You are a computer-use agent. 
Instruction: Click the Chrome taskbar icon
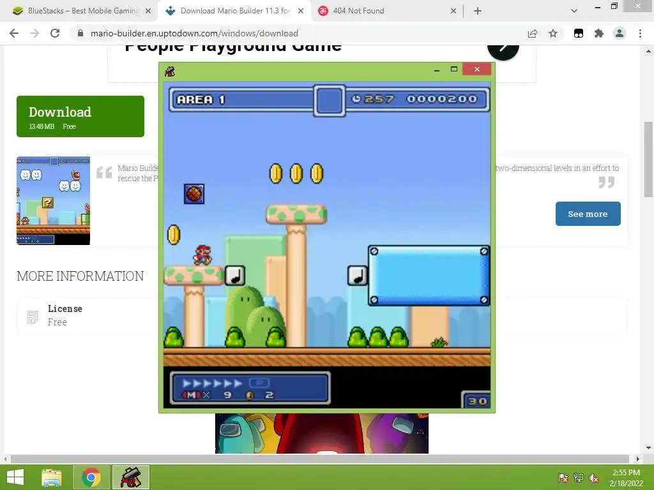(91, 477)
